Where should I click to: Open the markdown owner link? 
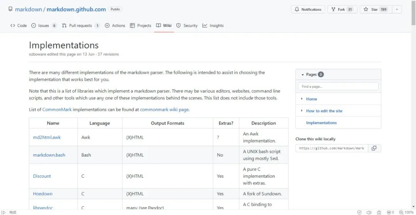pos(29,9)
